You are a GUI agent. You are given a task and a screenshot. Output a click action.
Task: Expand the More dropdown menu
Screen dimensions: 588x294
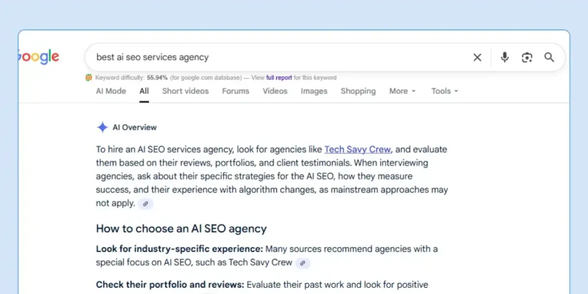402,91
